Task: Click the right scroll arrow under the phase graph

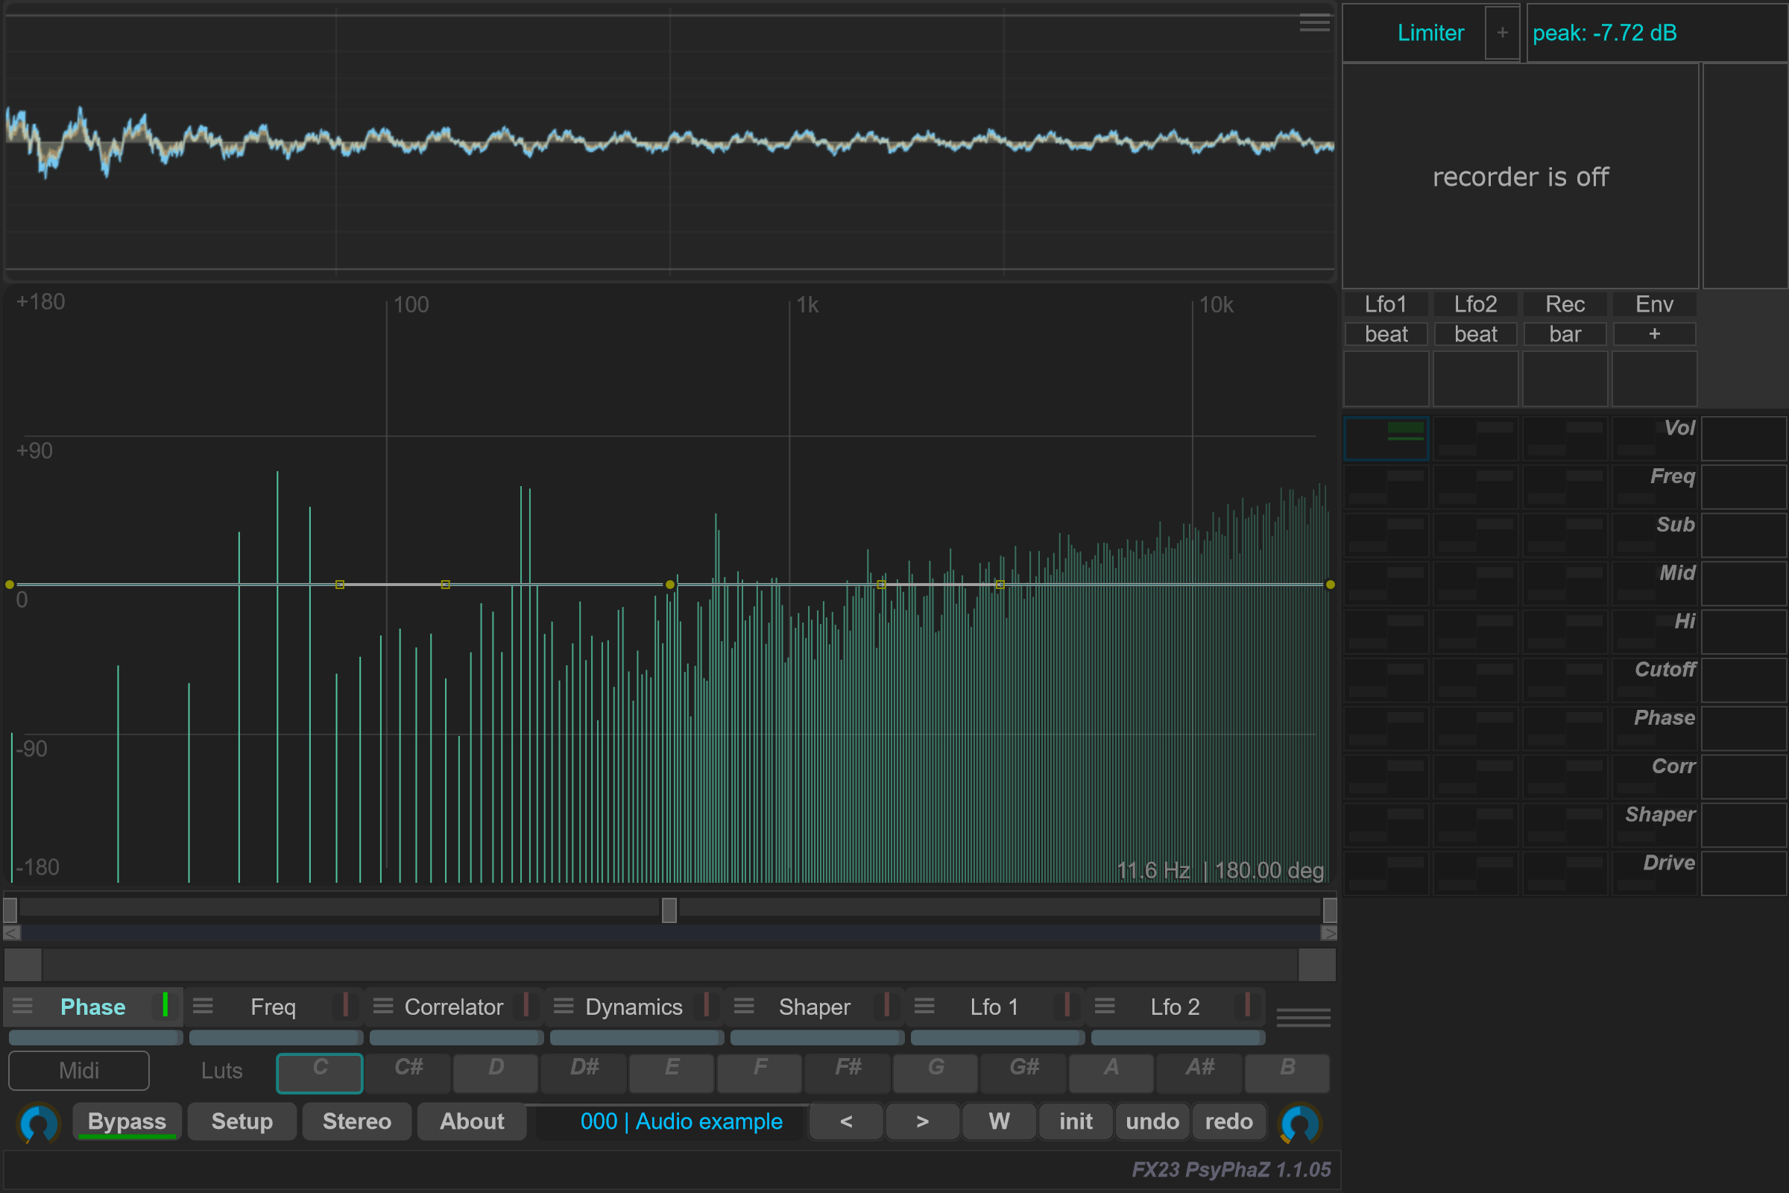Action: [x=1329, y=933]
